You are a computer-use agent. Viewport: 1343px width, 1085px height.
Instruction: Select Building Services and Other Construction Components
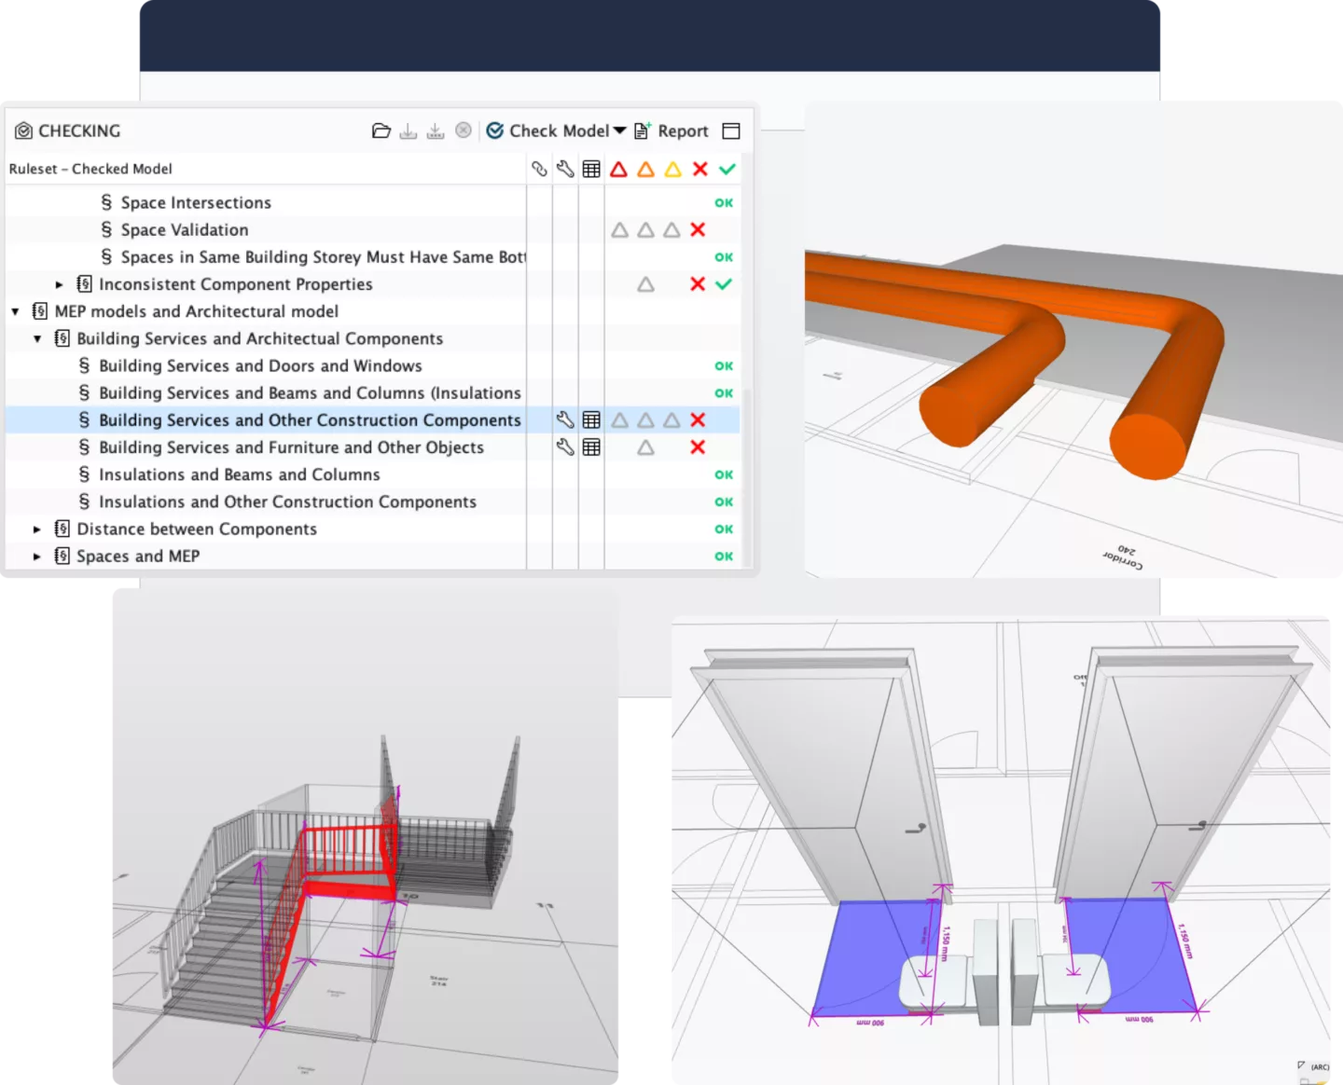tap(310, 419)
